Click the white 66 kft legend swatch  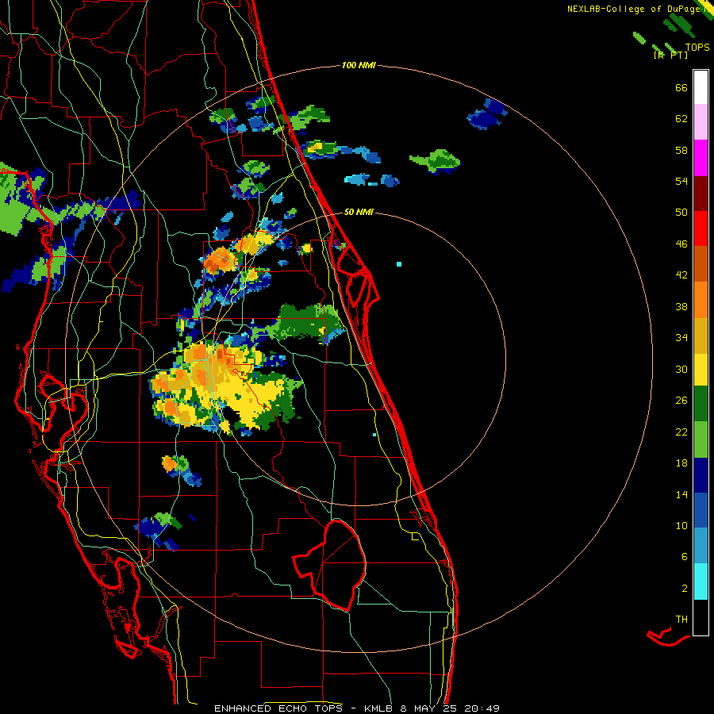tap(701, 87)
